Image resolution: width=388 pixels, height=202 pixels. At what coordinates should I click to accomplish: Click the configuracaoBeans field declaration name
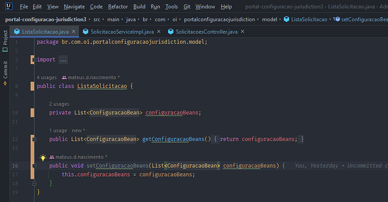pyautogui.click(x=172, y=113)
